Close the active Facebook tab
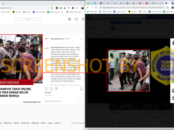174x130 pixels. pyautogui.click(x=169, y=3)
